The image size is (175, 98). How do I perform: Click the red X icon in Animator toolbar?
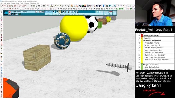click(x=110, y=12)
